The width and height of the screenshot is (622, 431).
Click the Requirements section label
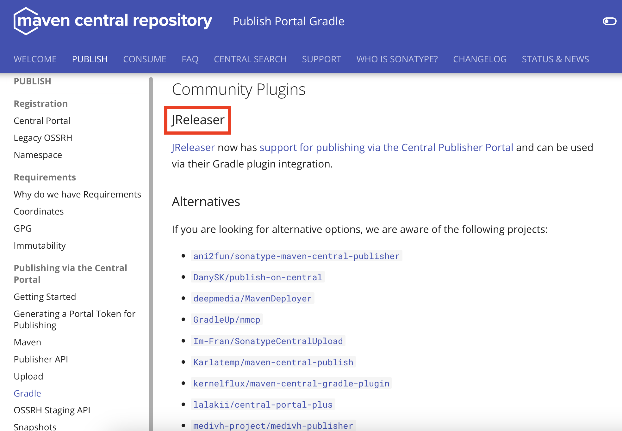pyautogui.click(x=45, y=177)
